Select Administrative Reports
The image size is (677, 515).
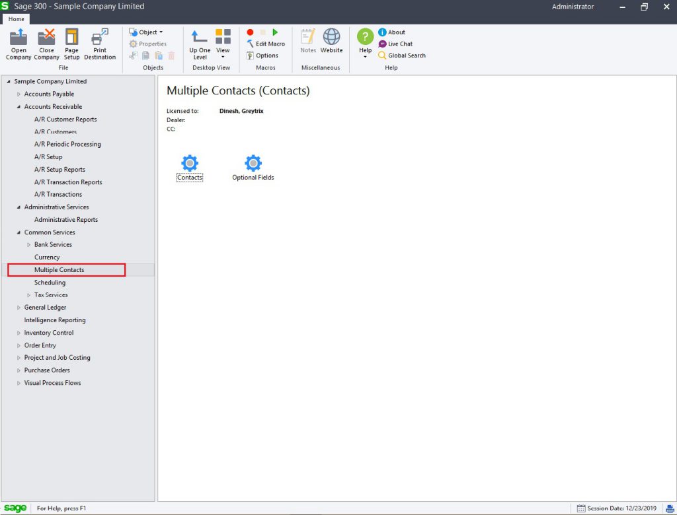(x=66, y=220)
